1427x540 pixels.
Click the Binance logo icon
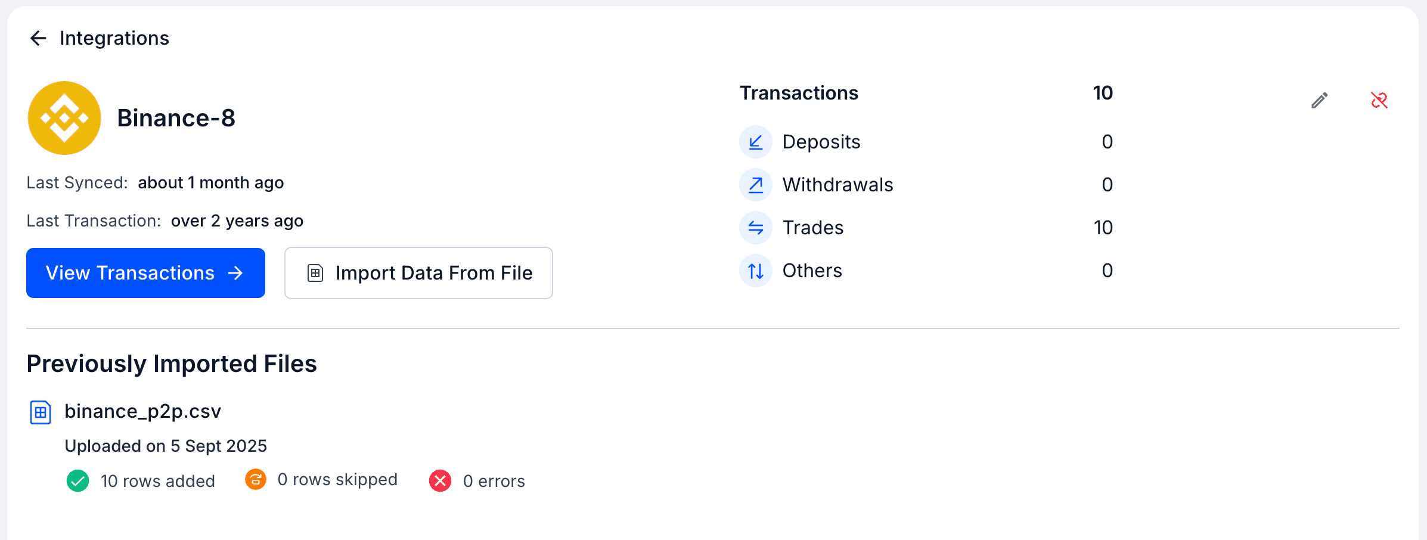pos(64,117)
